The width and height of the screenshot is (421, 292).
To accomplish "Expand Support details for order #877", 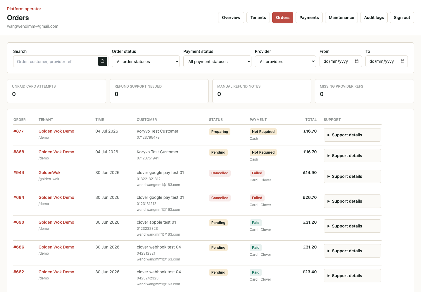I will coord(352,135).
